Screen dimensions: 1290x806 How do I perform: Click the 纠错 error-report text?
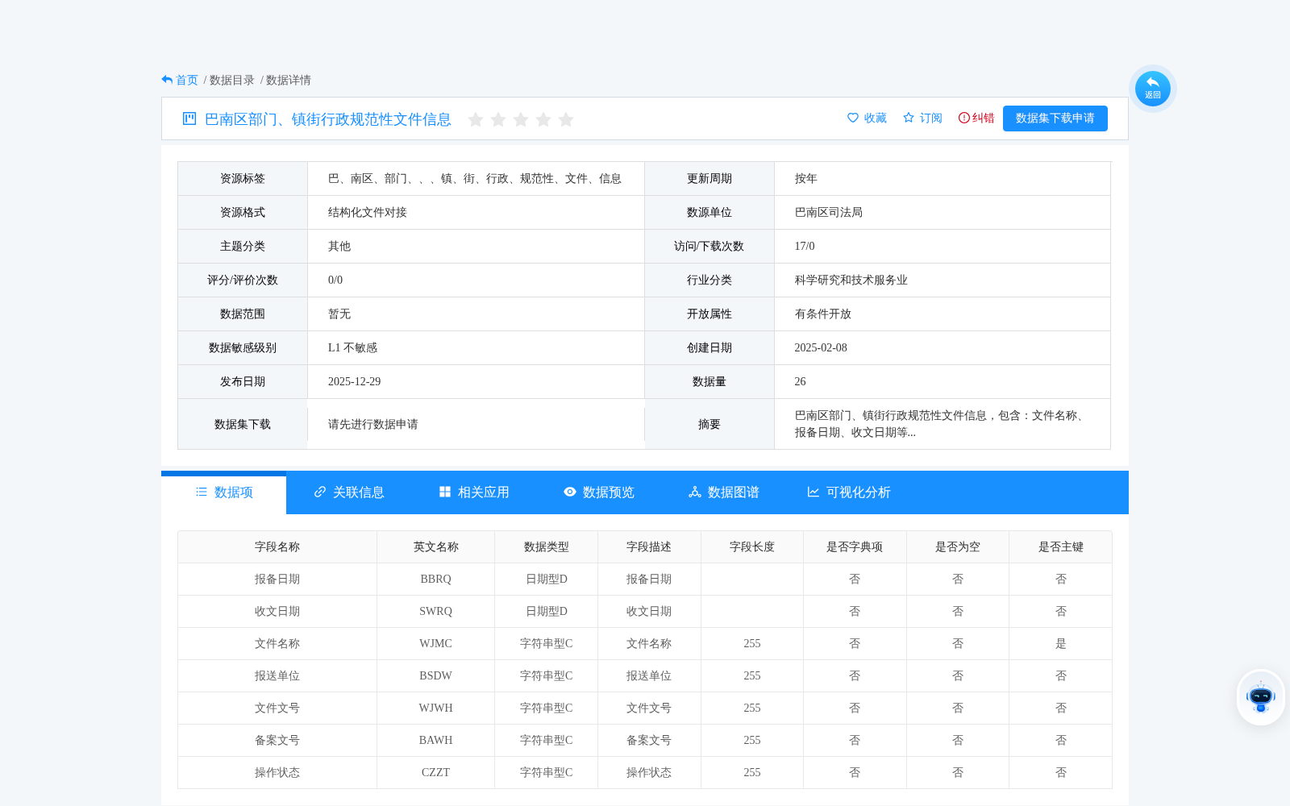click(984, 118)
